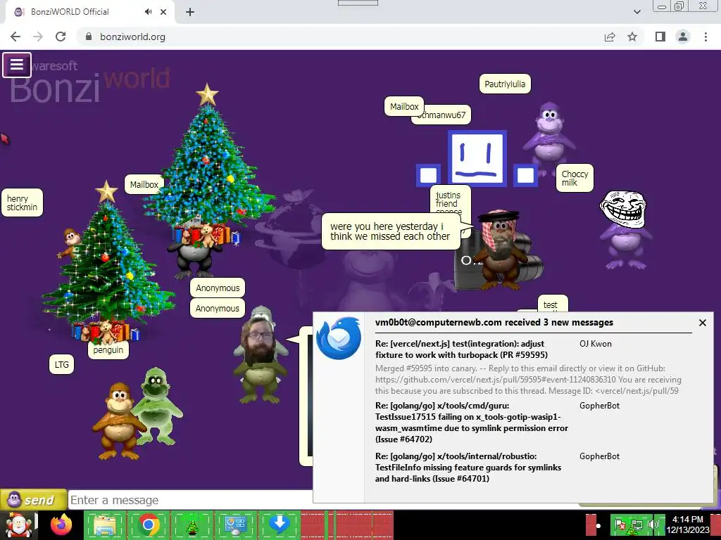Click the lower Anonymous name tag
Screen dimensions: 721x540
218,308
